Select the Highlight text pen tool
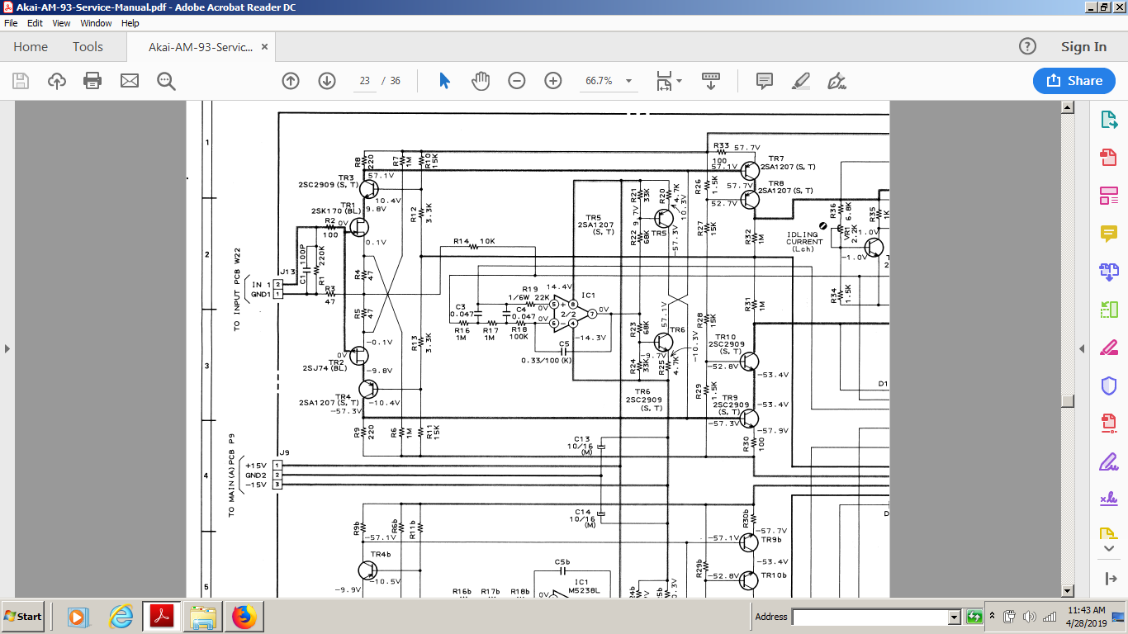1128x634 pixels. click(801, 81)
